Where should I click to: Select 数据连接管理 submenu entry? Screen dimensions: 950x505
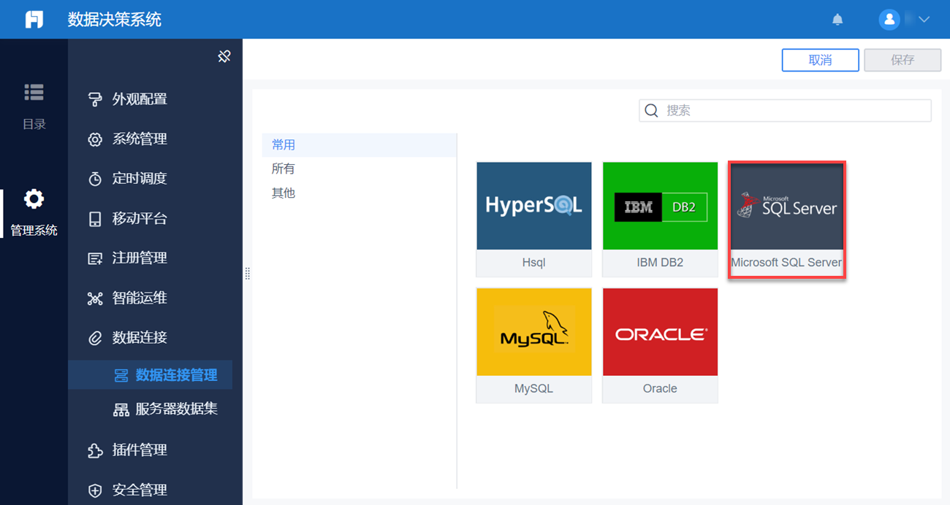[x=151, y=375]
